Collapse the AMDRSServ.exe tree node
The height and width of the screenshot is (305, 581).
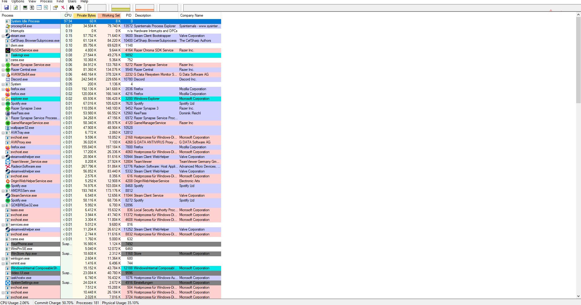tap(3, 191)
